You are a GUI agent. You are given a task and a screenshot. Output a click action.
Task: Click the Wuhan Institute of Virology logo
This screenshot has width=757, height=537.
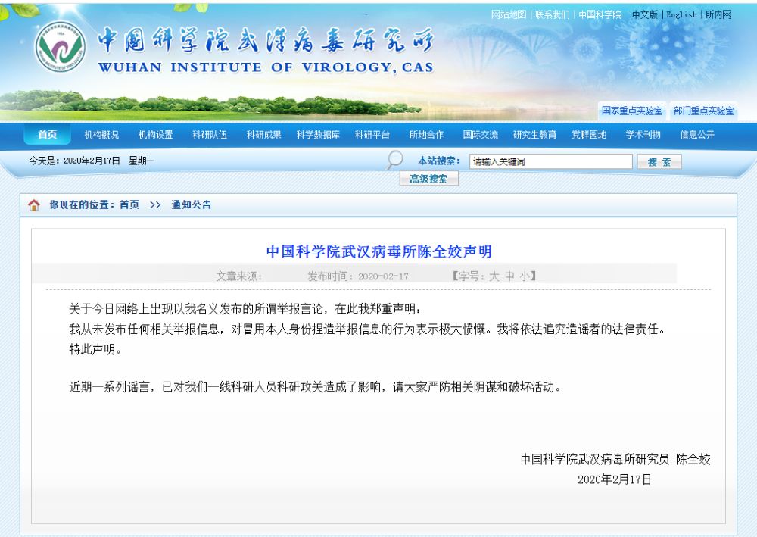pos(61,47)
